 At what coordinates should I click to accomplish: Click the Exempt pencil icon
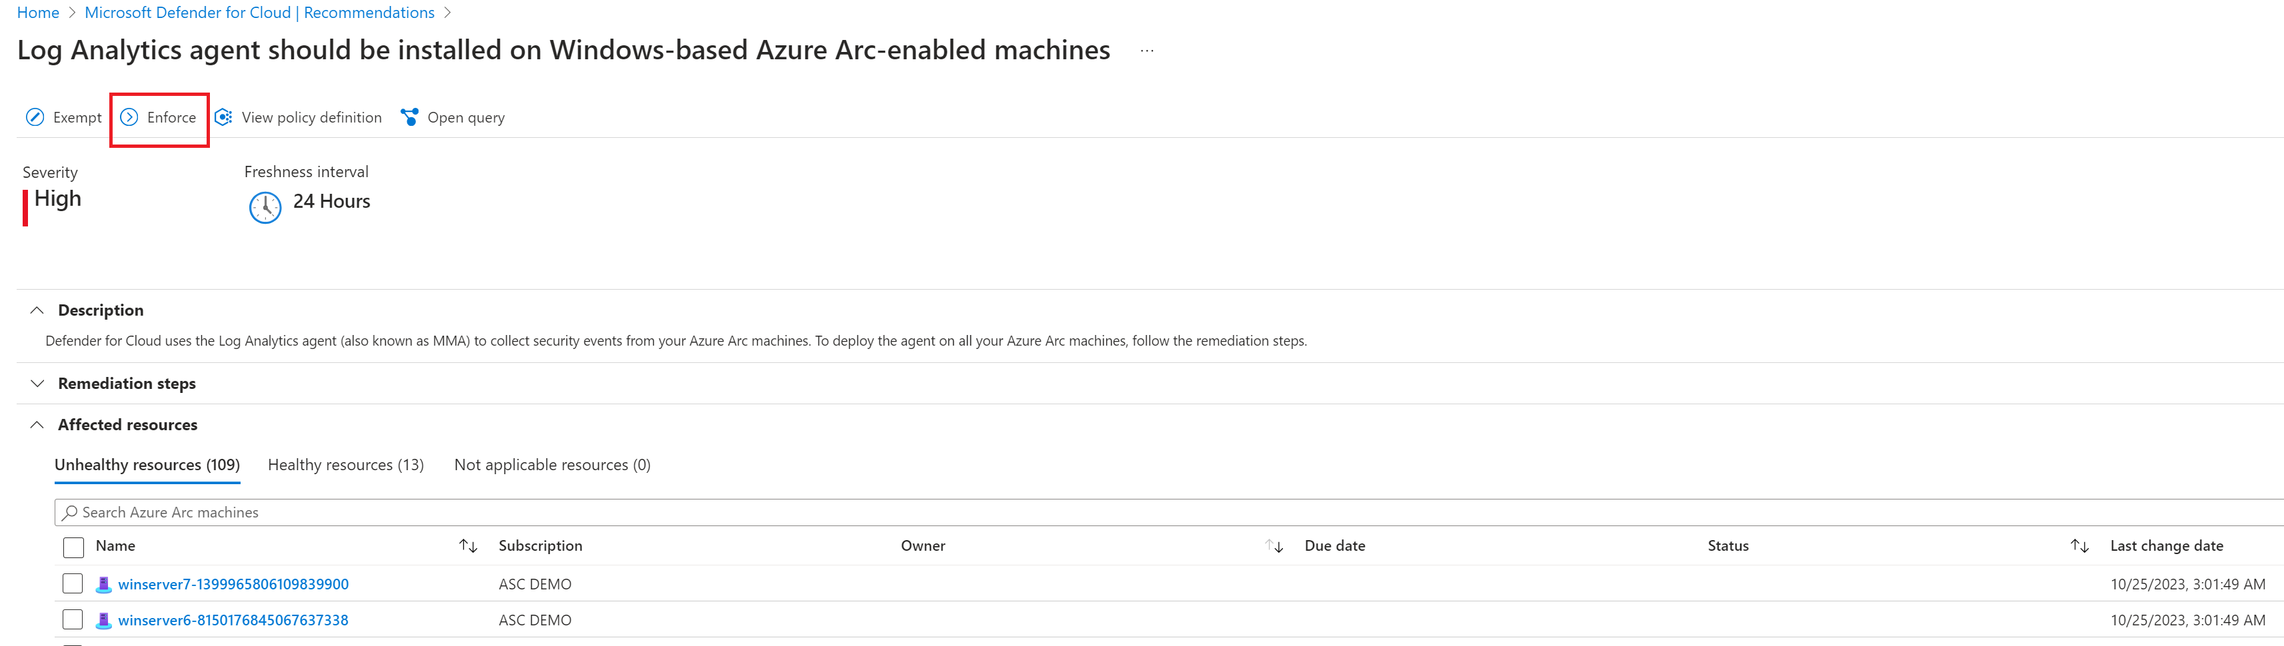pyautogui.click(x=35, y=117)
